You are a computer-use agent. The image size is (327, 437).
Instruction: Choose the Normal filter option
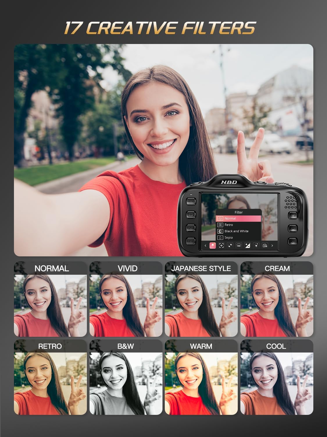230,218
